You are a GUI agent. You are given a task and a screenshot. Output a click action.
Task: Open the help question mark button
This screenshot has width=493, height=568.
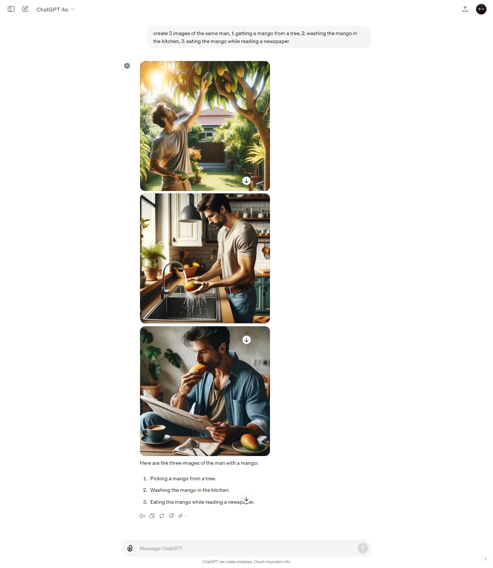tap(485, 559)
